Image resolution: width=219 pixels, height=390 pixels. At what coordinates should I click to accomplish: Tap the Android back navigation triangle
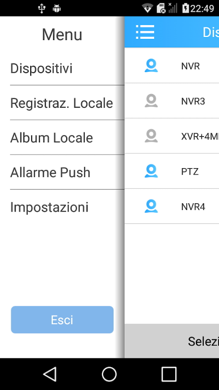(x=50, y=374)
